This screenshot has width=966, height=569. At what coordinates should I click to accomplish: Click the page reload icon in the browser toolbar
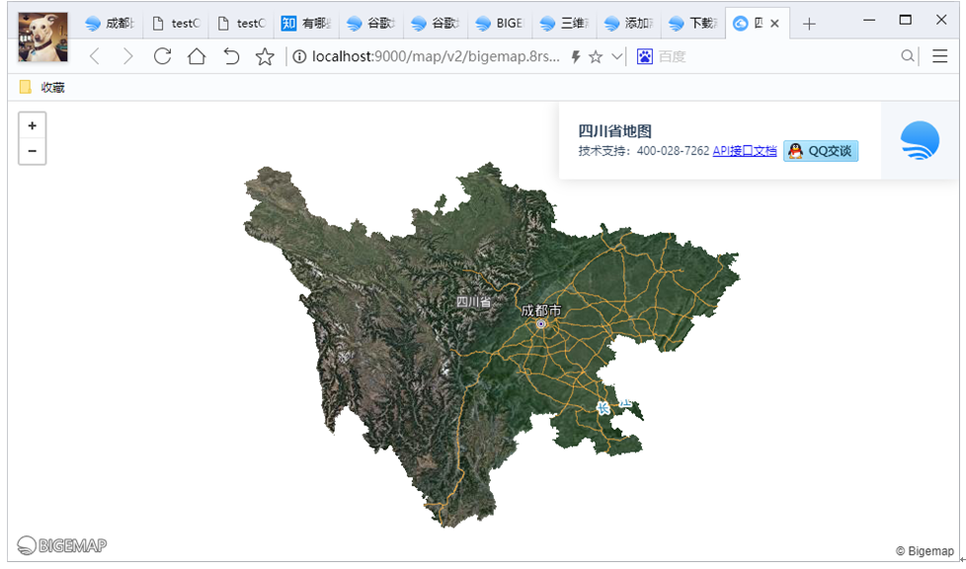point(161,56)
